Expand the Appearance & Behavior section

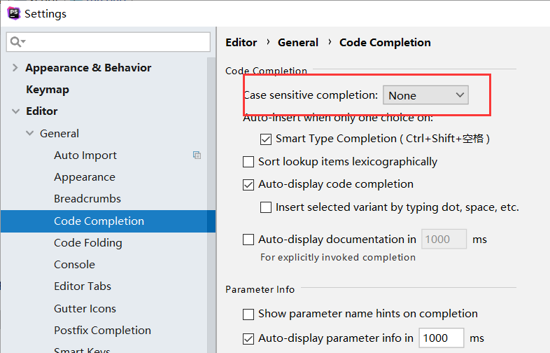click(15, 67)
